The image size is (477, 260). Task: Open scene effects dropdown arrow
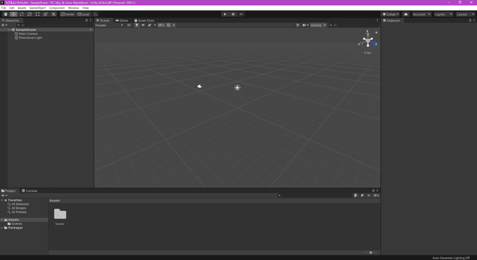coord(155,25)
